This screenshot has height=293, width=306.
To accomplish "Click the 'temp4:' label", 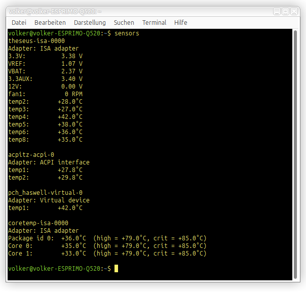I will [19, 117].
